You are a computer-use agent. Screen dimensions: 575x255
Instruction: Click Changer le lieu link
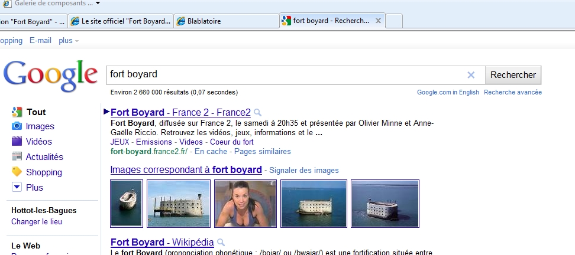pos(37,222)
